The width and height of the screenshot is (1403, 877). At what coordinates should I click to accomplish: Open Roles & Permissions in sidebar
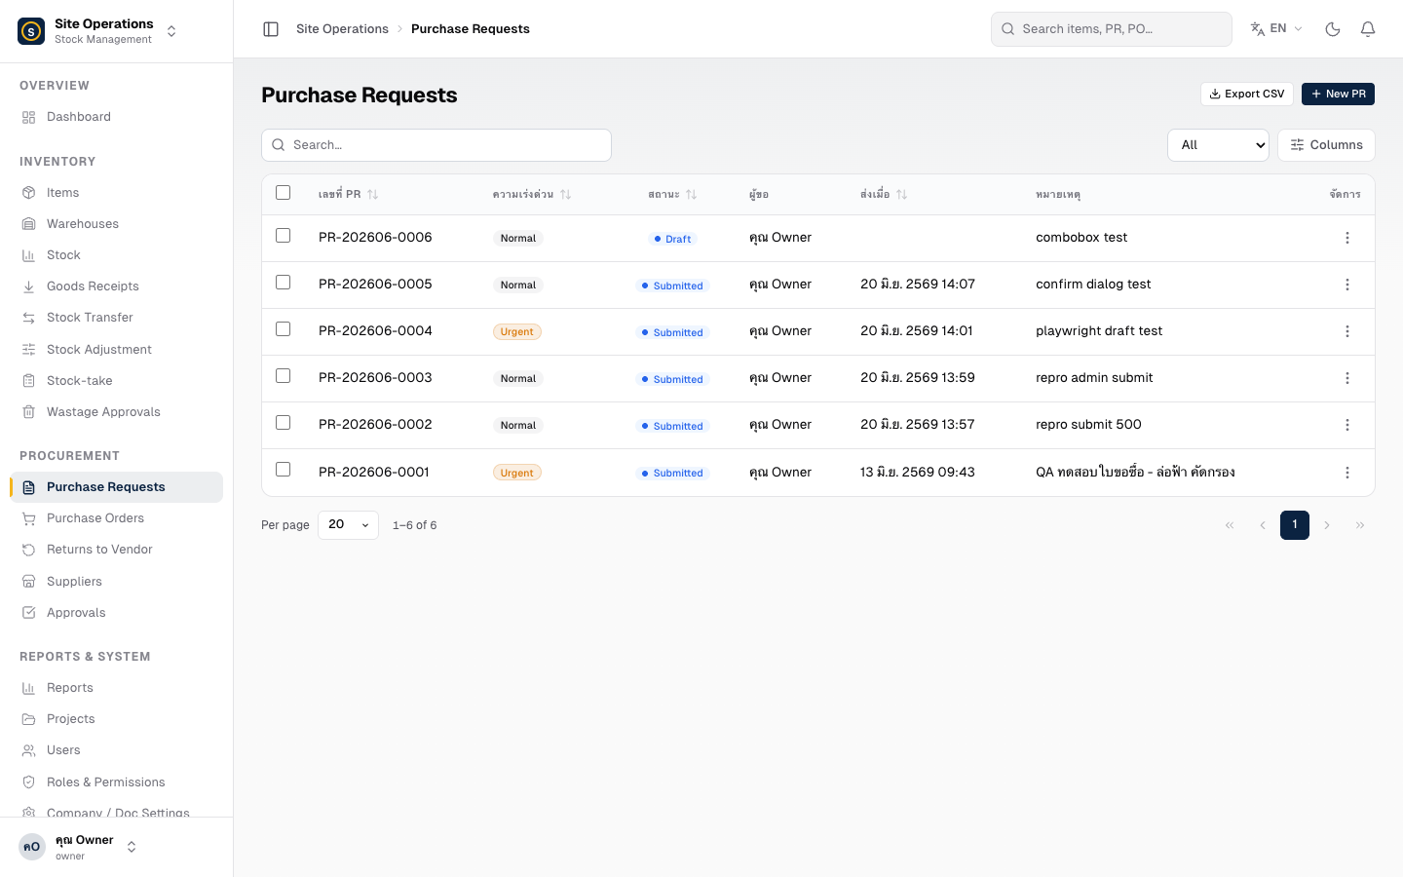(116, 782)
